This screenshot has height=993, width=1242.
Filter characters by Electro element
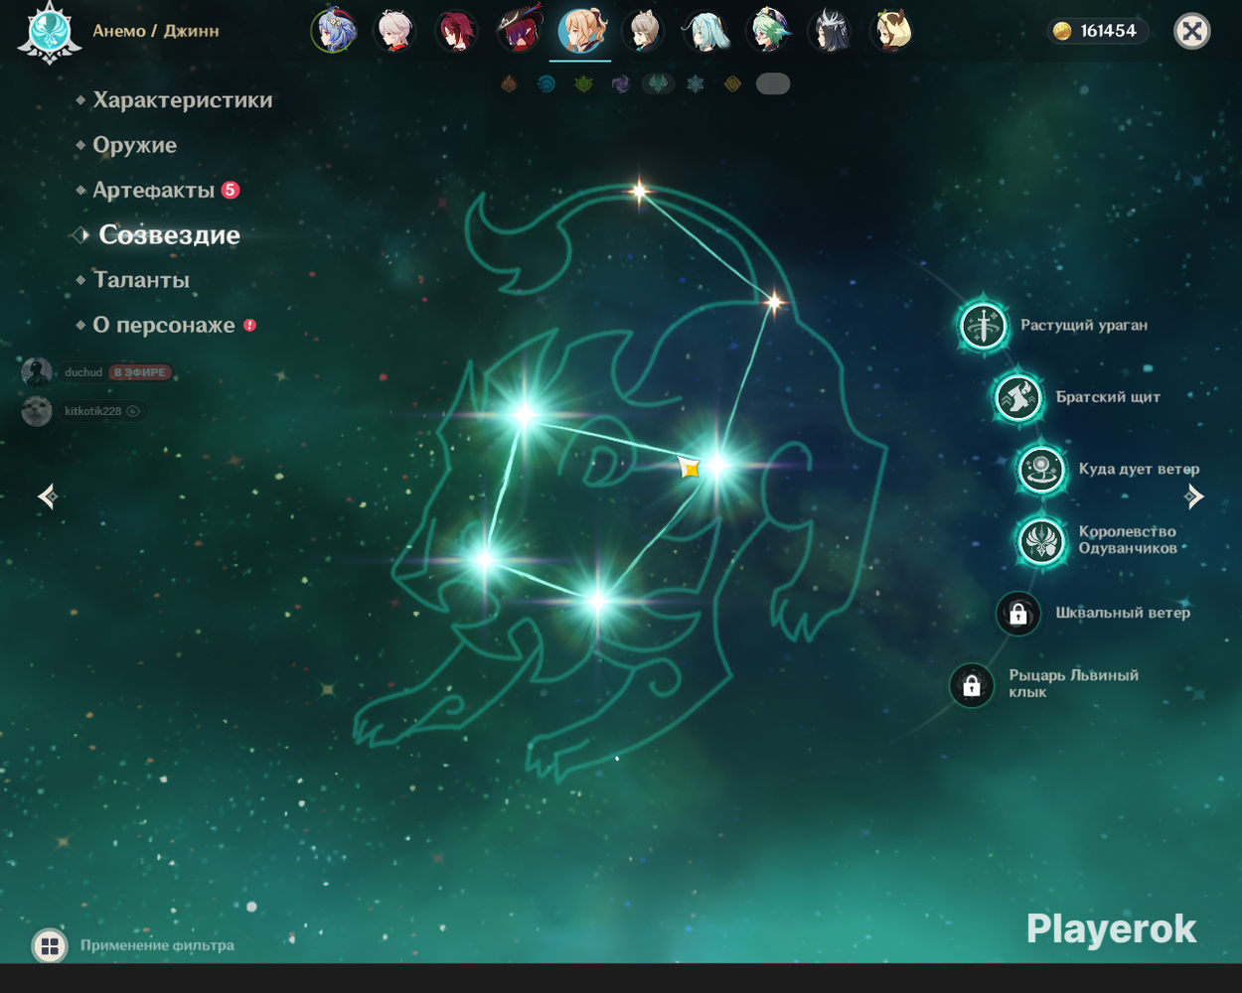coord(620,84)
